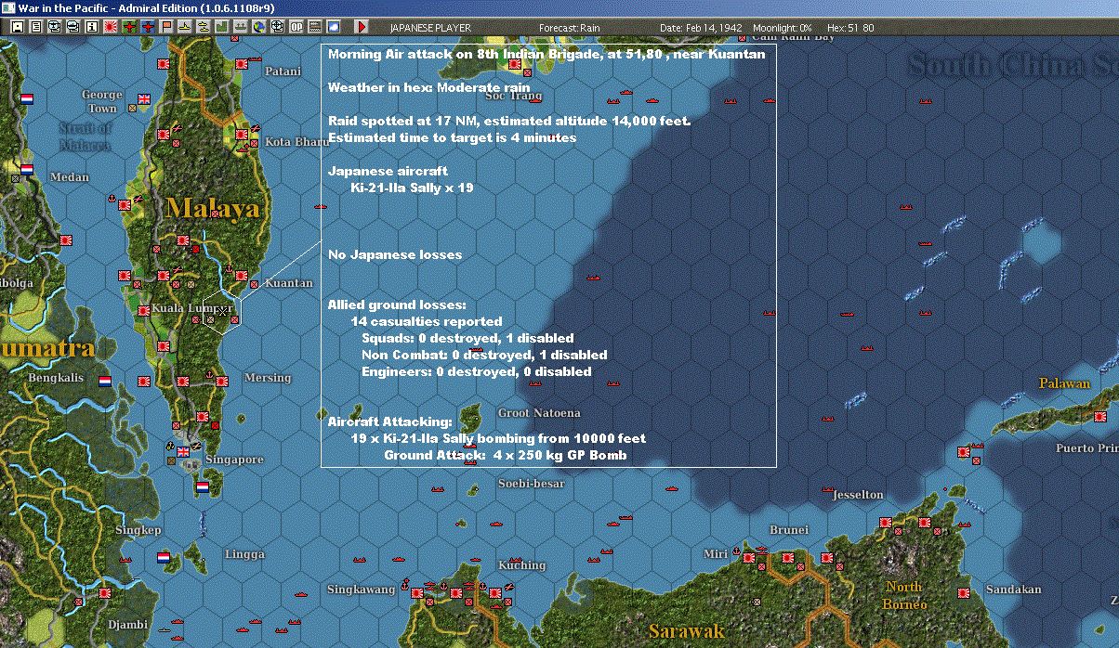Click the Mersing map label
Screen dimensions: 1119x648
pyautogui.click(x=268, y=378)
